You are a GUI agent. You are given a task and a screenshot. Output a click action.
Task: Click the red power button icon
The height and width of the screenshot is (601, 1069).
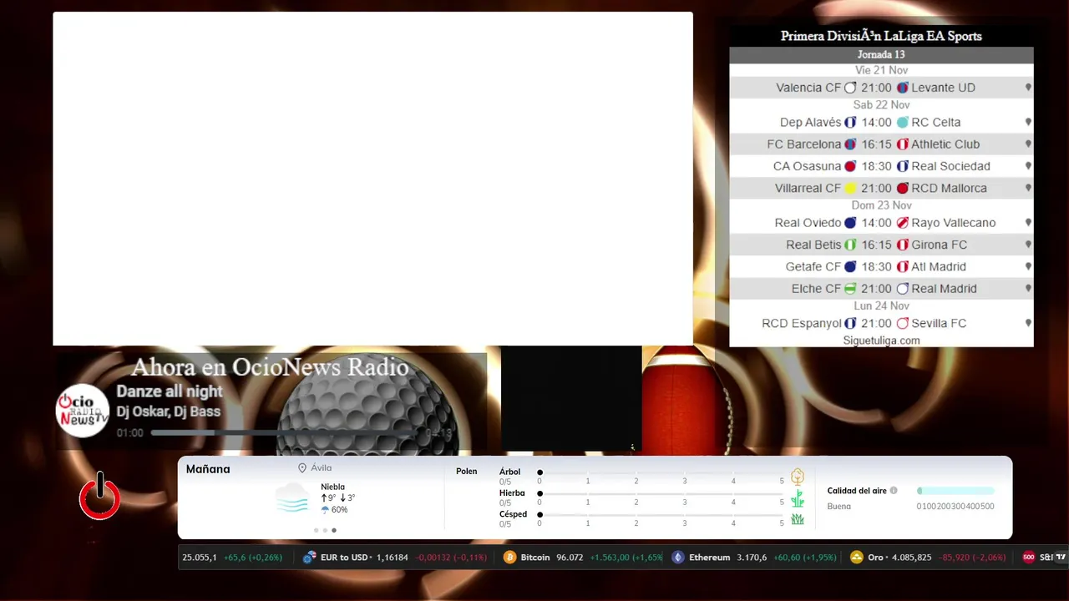coord(100,496)
